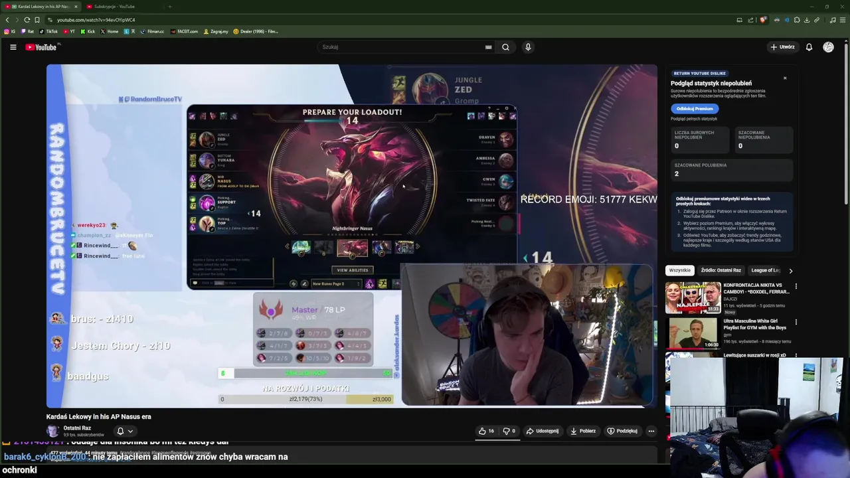Click the video player area
The width and height of the screenshot is (850, 478).
tap(352, 236)
